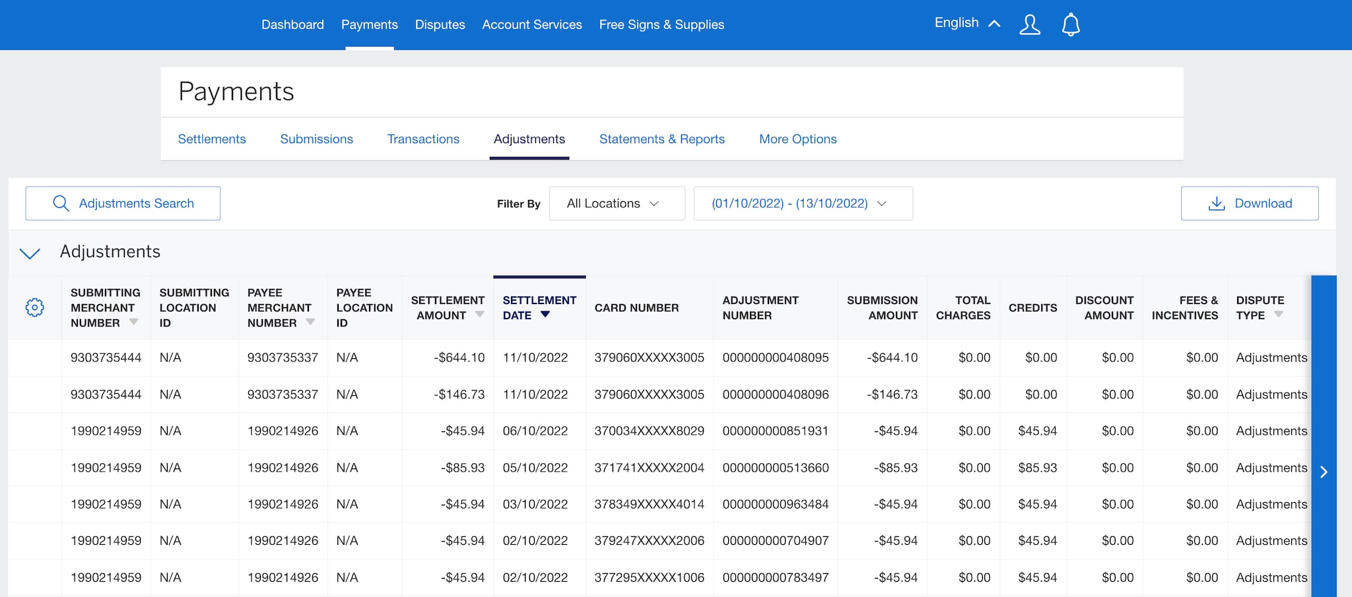Select the first adjustment row for 9303735444
The width and height of the screenshot is (1352, 597).
[106, 358]
